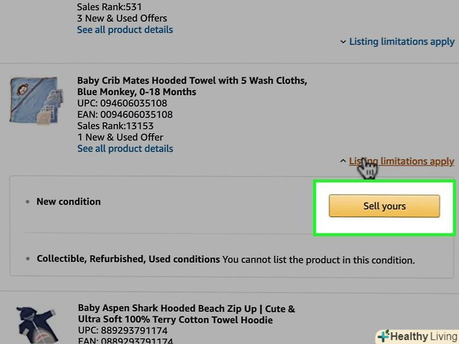This screenshot has width=459, height=344.
Task: Open the topmost See all product details link
Action: [x=125, y=30]
